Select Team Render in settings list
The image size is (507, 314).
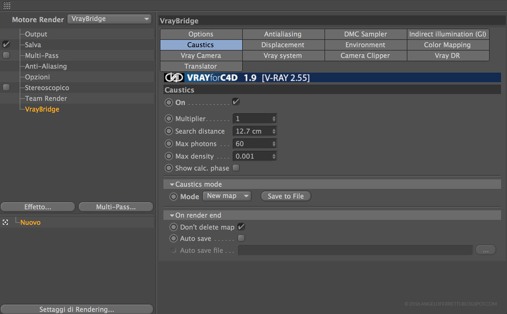[46, 99]
